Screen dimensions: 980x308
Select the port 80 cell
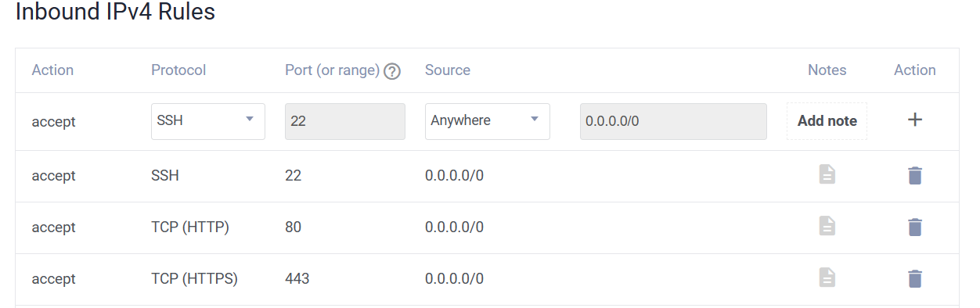(x=294, y=227)
